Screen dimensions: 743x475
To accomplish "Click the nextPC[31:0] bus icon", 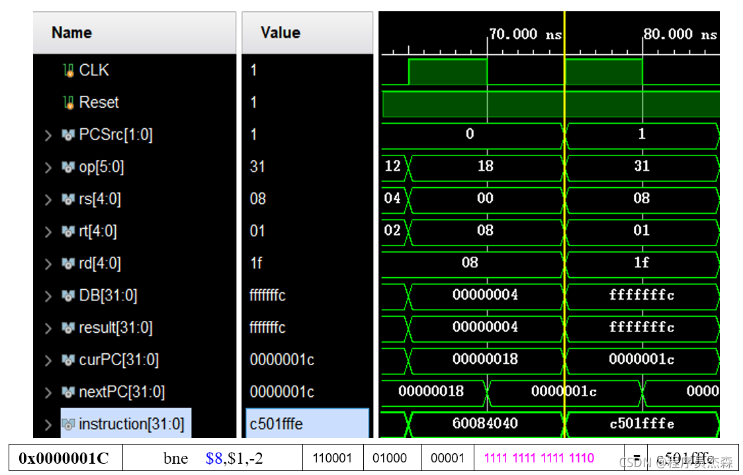I will pos(68,392).
